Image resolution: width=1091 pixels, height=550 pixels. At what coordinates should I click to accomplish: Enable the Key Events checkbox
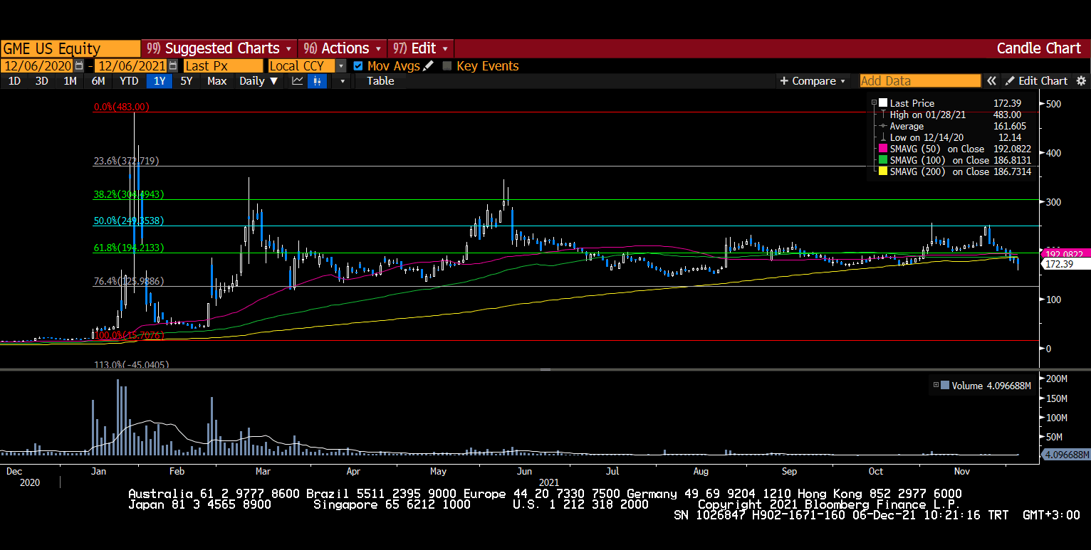click(x=447, y=65)
